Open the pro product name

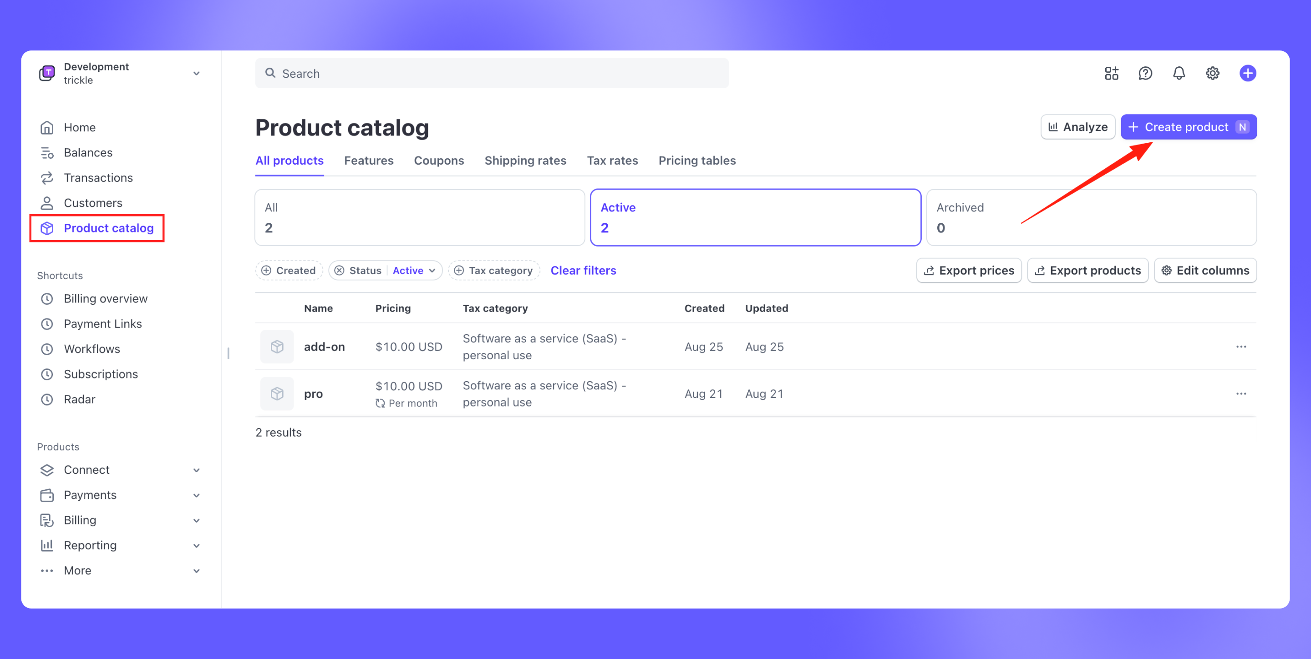(313, 394)
